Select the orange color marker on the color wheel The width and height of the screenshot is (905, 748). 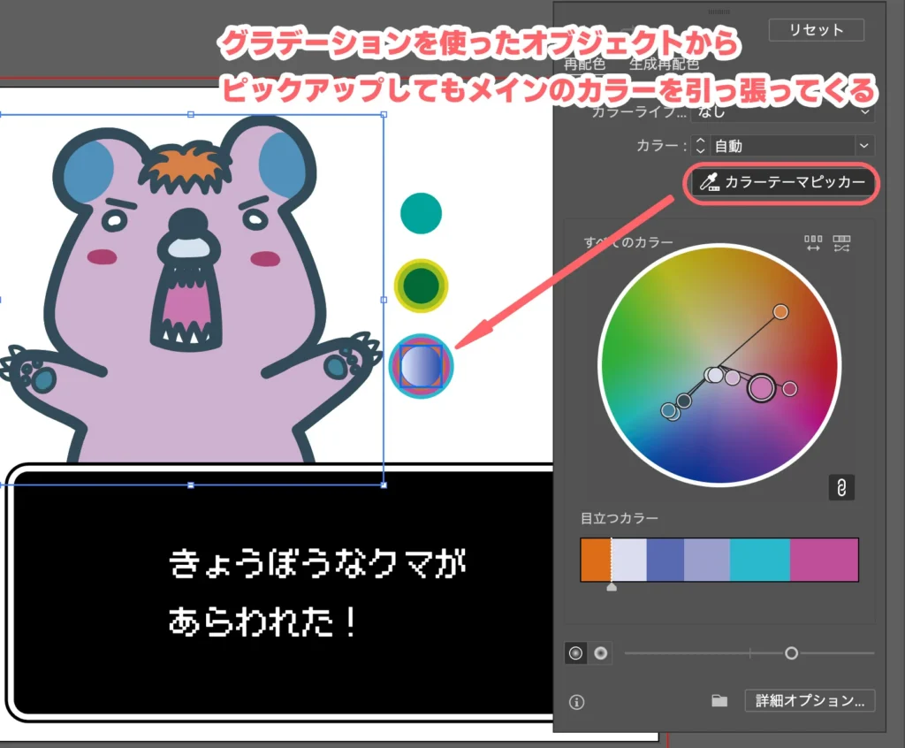[x=782, y=311]
